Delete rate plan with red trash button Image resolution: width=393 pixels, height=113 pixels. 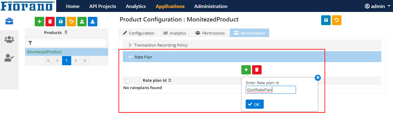coord(257,70)
